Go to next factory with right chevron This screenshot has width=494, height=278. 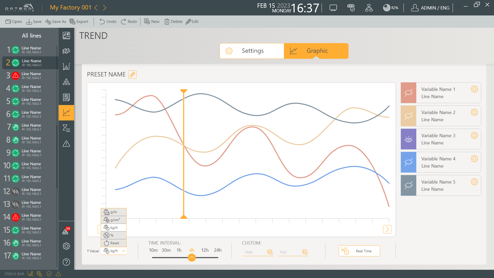(x=104, y=8)
